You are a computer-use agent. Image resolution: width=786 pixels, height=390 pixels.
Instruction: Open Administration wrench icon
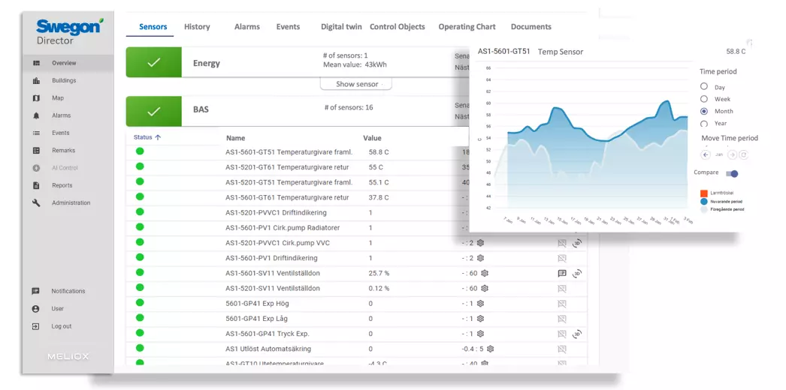(36, 203)
